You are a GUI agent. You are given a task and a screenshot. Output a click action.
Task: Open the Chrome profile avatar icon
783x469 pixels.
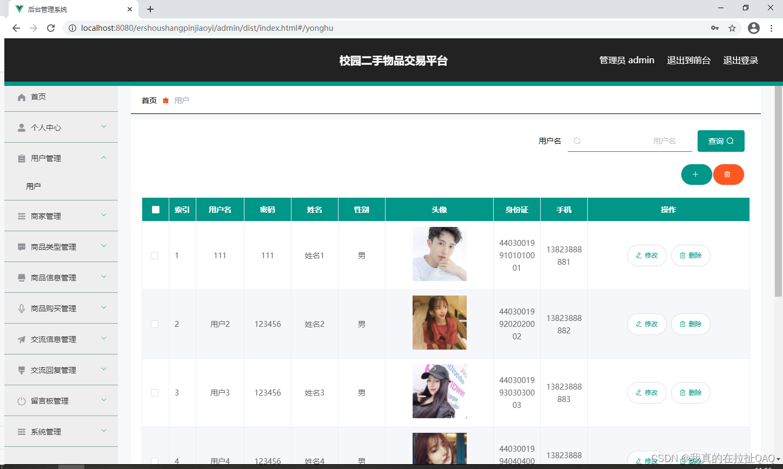coord(754,28)
